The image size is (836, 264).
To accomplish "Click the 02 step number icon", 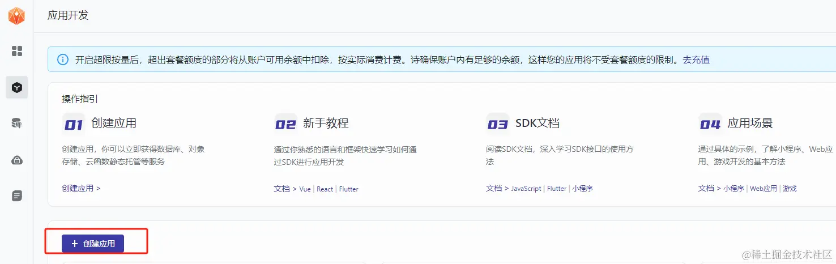I will [285, 124].
